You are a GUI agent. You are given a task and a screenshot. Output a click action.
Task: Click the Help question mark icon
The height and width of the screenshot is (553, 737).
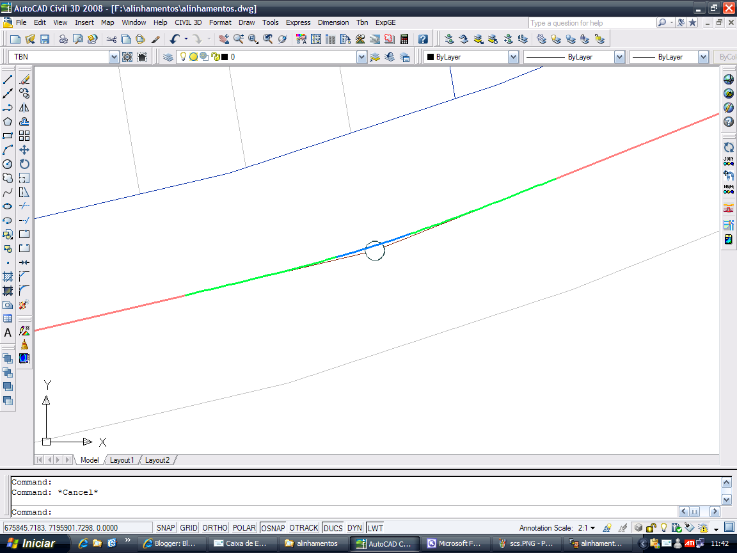tap(423, 39)
